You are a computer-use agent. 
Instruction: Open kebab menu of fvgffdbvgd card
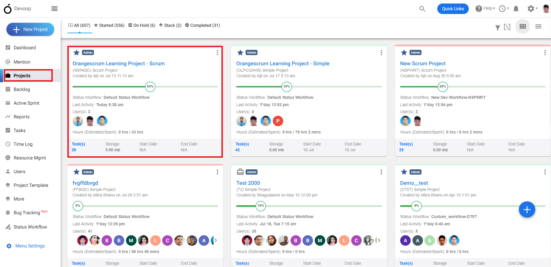[x=217, y=172]
